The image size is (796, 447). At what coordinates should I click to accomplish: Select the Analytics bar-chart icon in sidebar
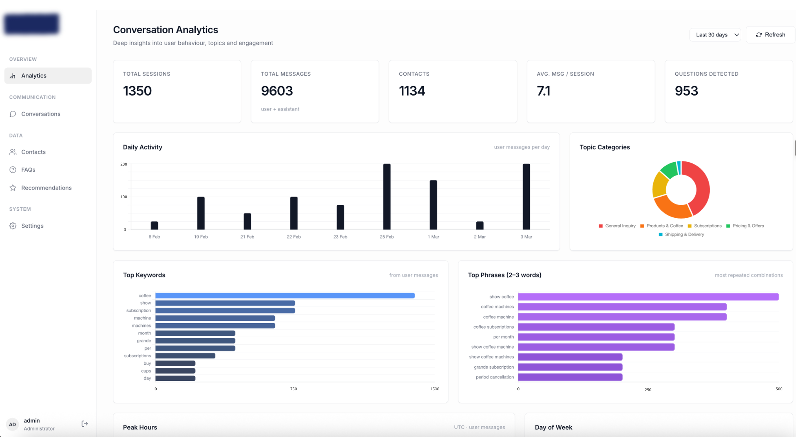[12, 76]
